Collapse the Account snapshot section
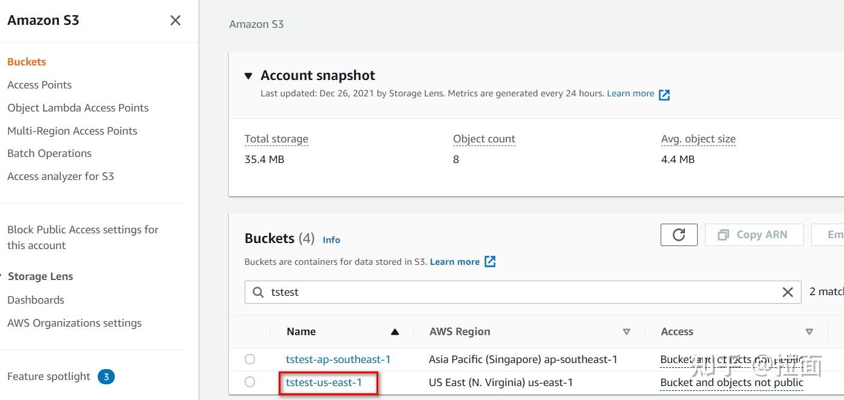The height and width of the screenshot is (400, 844). pos(248,76)
